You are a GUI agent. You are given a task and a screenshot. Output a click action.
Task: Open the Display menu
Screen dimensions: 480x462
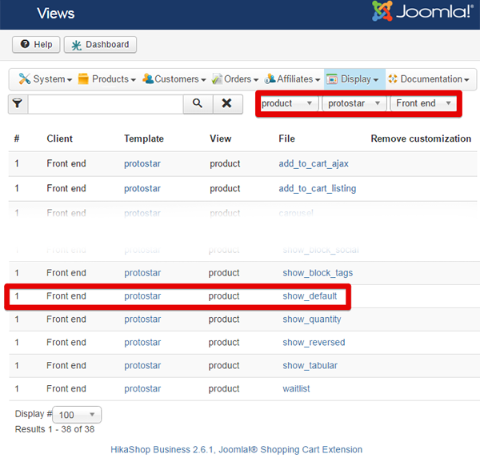click(x=354, y=79)
